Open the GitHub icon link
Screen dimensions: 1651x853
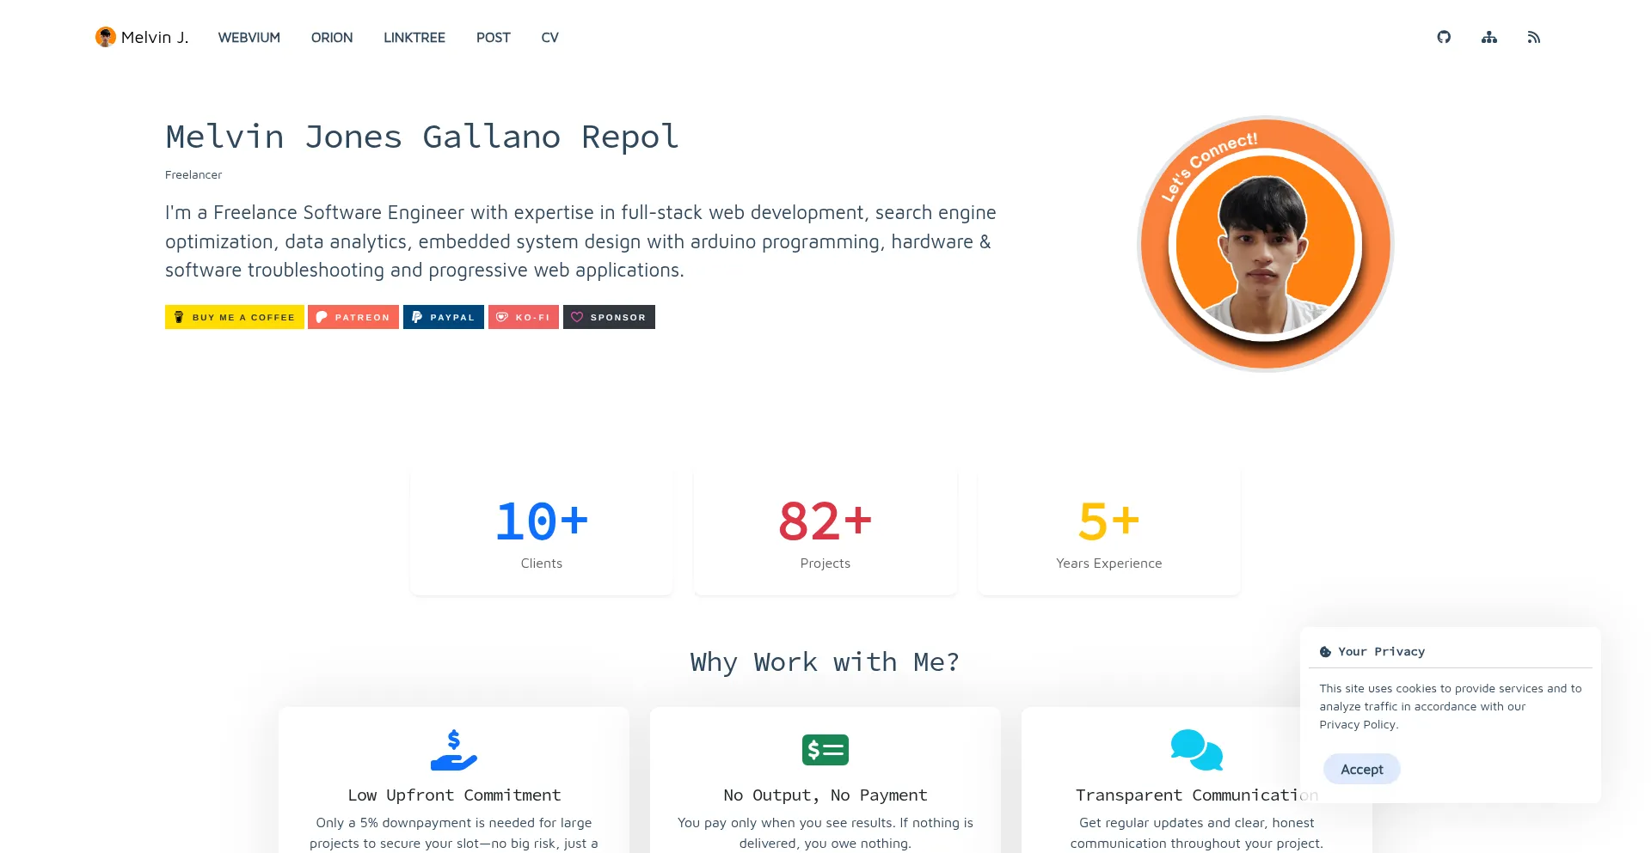tap(1444, 37)
